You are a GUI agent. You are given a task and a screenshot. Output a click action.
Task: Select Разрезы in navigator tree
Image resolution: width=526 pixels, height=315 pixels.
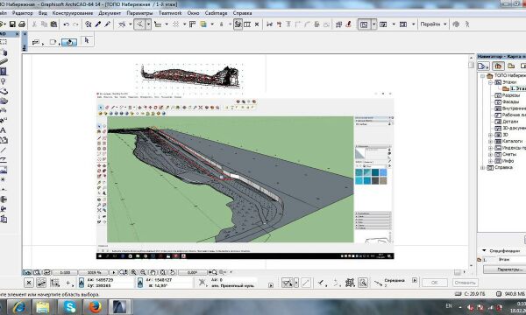point(511,95)
